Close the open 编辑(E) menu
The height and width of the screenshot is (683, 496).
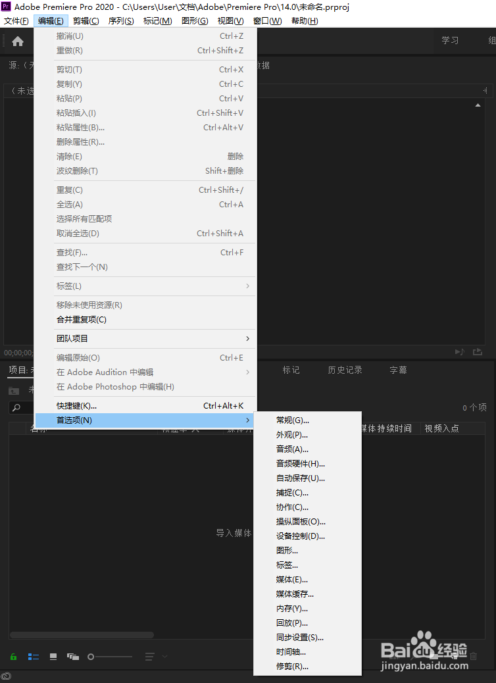pyautogui.click(x=51, y=21)
